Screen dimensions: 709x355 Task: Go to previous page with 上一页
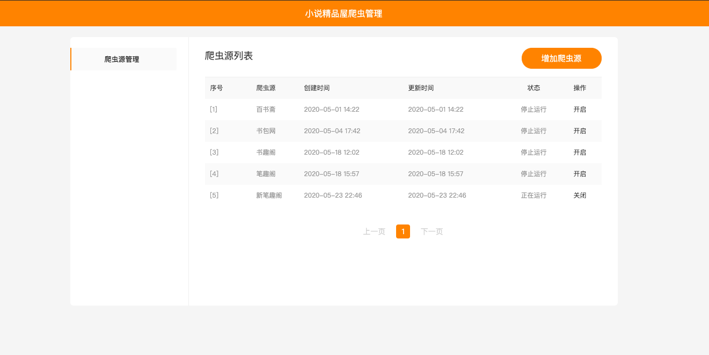(374, 231)
